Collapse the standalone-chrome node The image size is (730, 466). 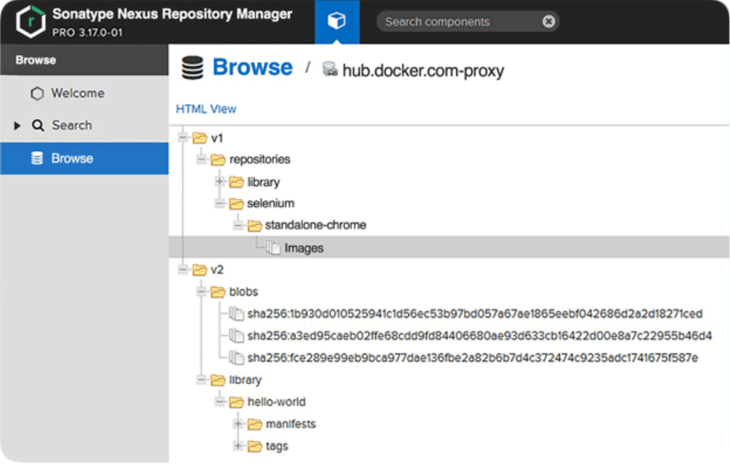238,225
